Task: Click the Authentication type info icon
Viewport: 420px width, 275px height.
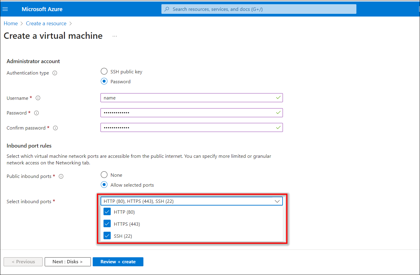Action: pos(55,73)
